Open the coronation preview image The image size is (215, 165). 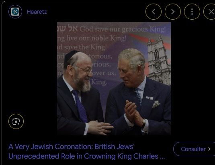pyautogui.click(x=114, y=78)
